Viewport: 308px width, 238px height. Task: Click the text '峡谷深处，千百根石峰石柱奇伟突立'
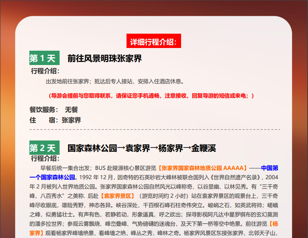coord(159,205)
